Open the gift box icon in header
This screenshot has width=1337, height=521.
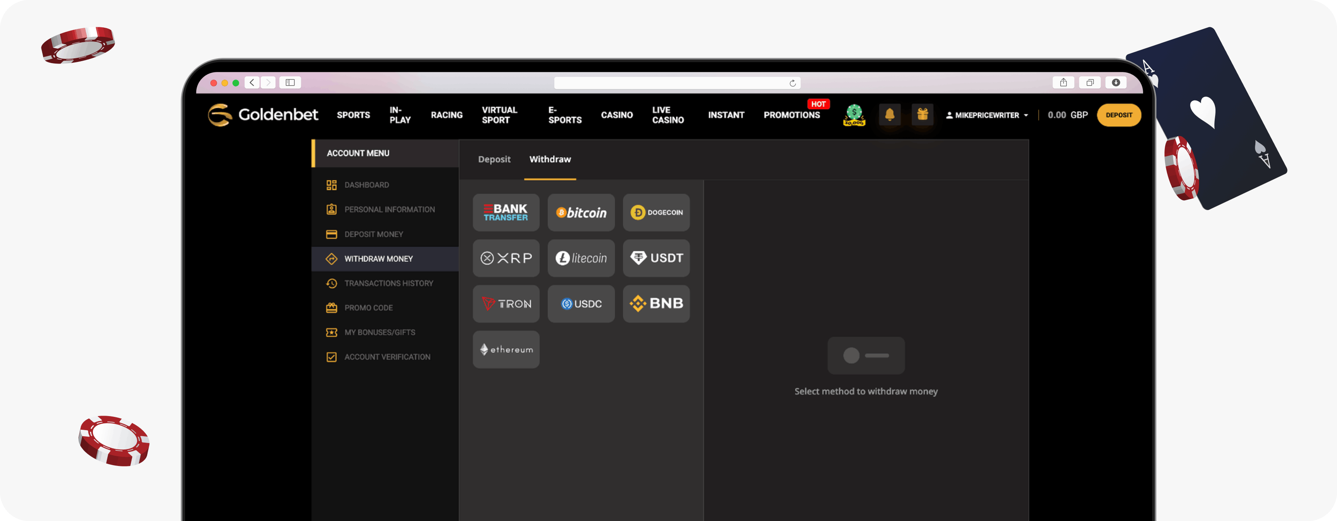tap(922, 115)
